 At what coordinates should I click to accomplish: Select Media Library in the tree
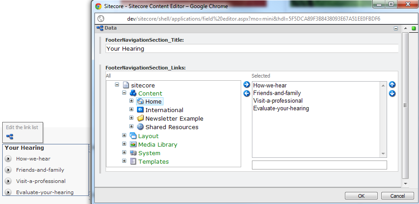click(158, 144)
